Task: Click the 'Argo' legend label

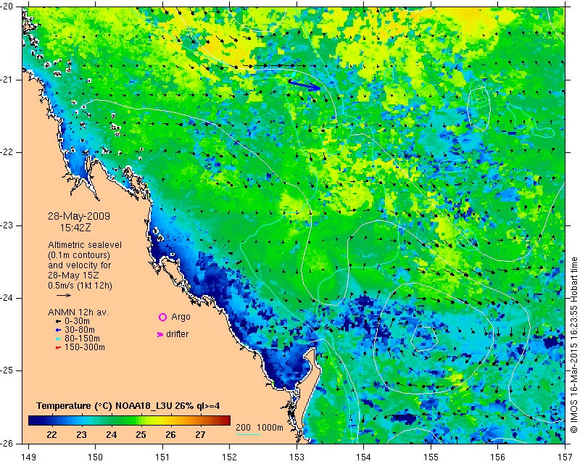Action: point(181,317)
